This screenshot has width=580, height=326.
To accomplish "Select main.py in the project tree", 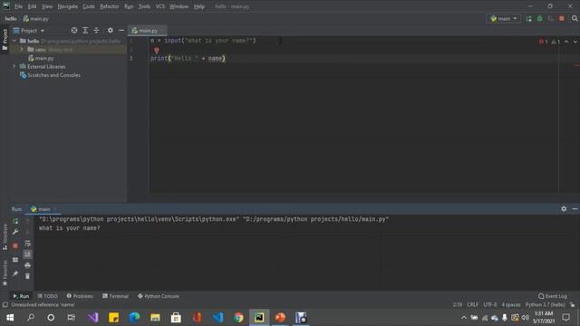I will (x=41, y=58).
